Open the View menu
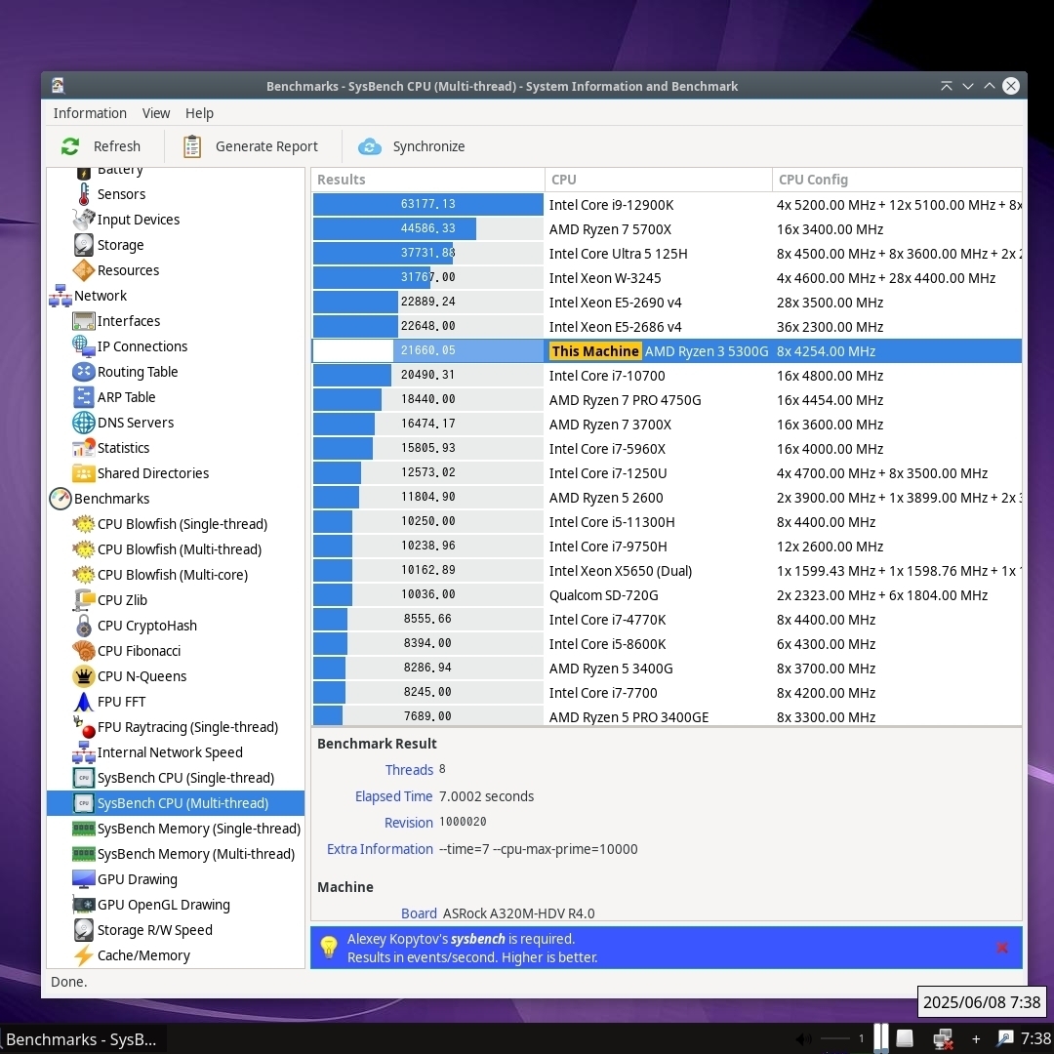Viewport: 1054px width, 1054px height. click(156, 113)
